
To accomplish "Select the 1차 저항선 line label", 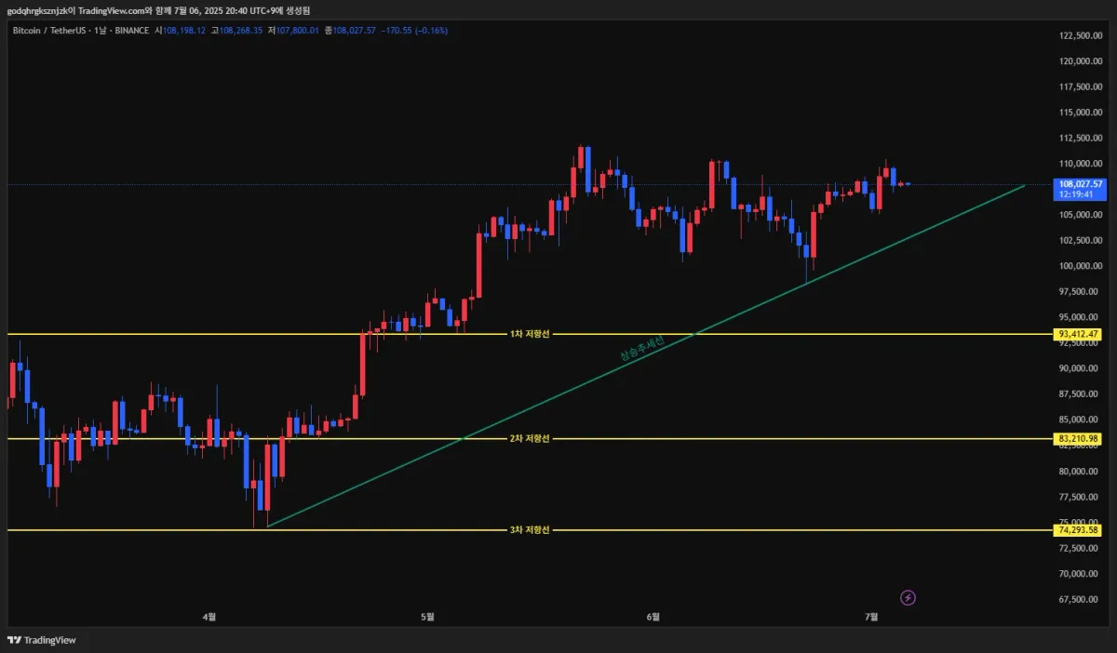I will (x=530, y=334).
